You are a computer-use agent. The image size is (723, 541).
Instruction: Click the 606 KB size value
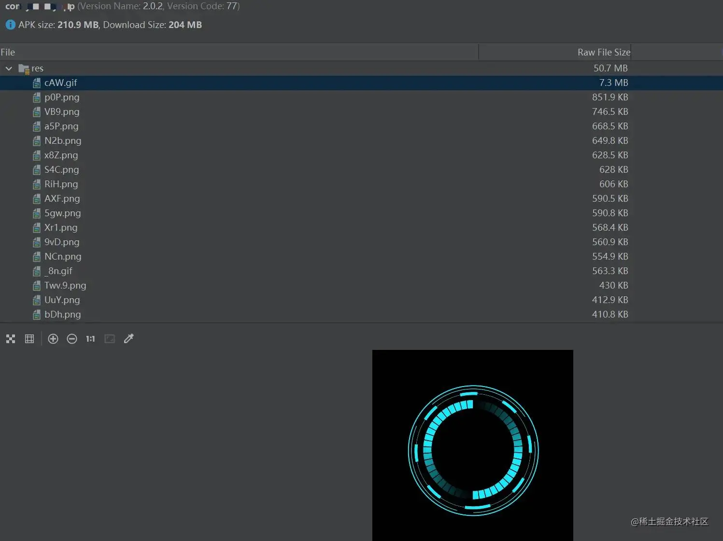coord(613,184)
